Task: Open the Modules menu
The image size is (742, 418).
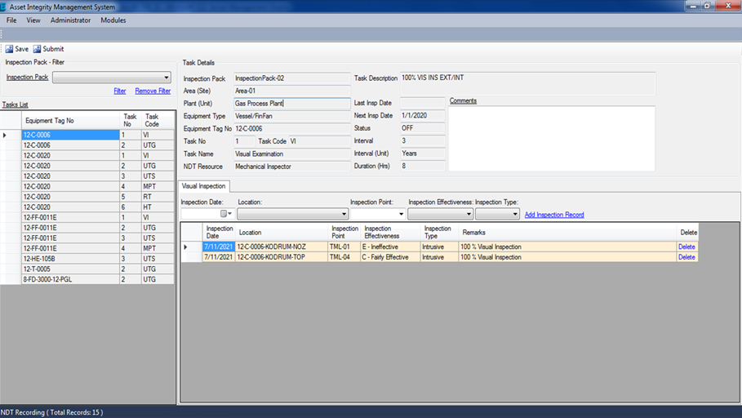Action: pyautogui.click(x=113, y=20)
